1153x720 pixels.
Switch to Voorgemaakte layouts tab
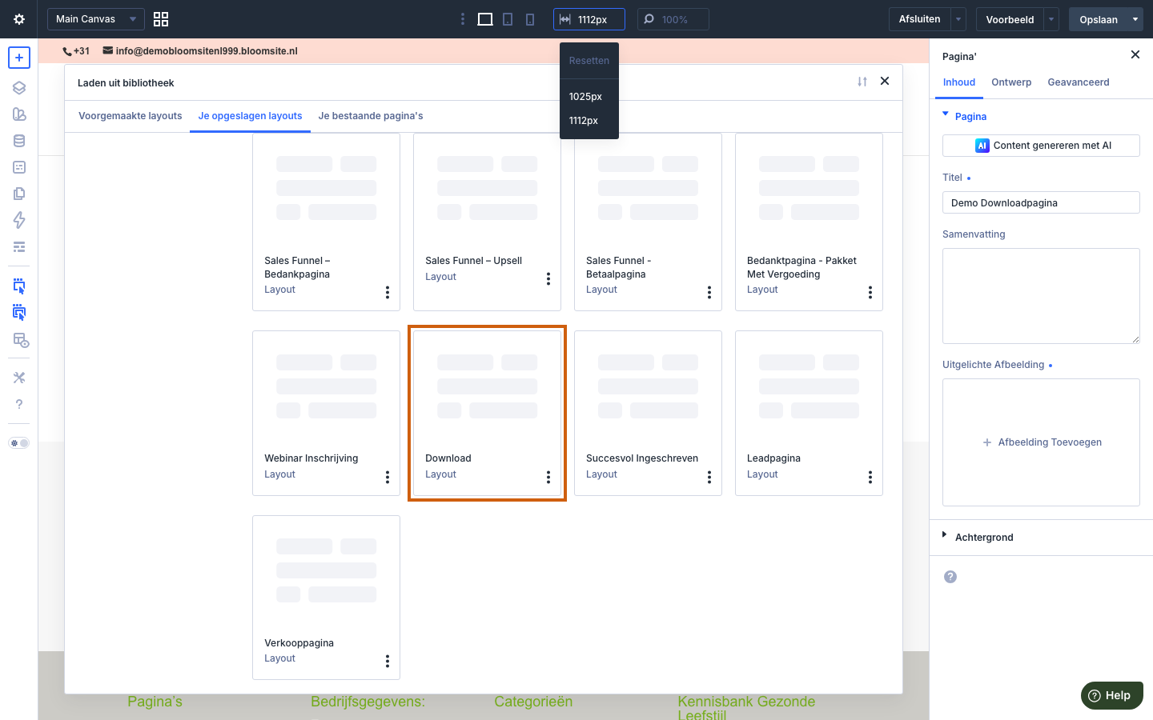(131, 116)
